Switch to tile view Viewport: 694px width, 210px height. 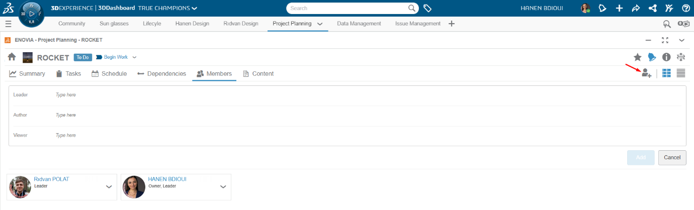pyautogui.click(x=666, y=73)
